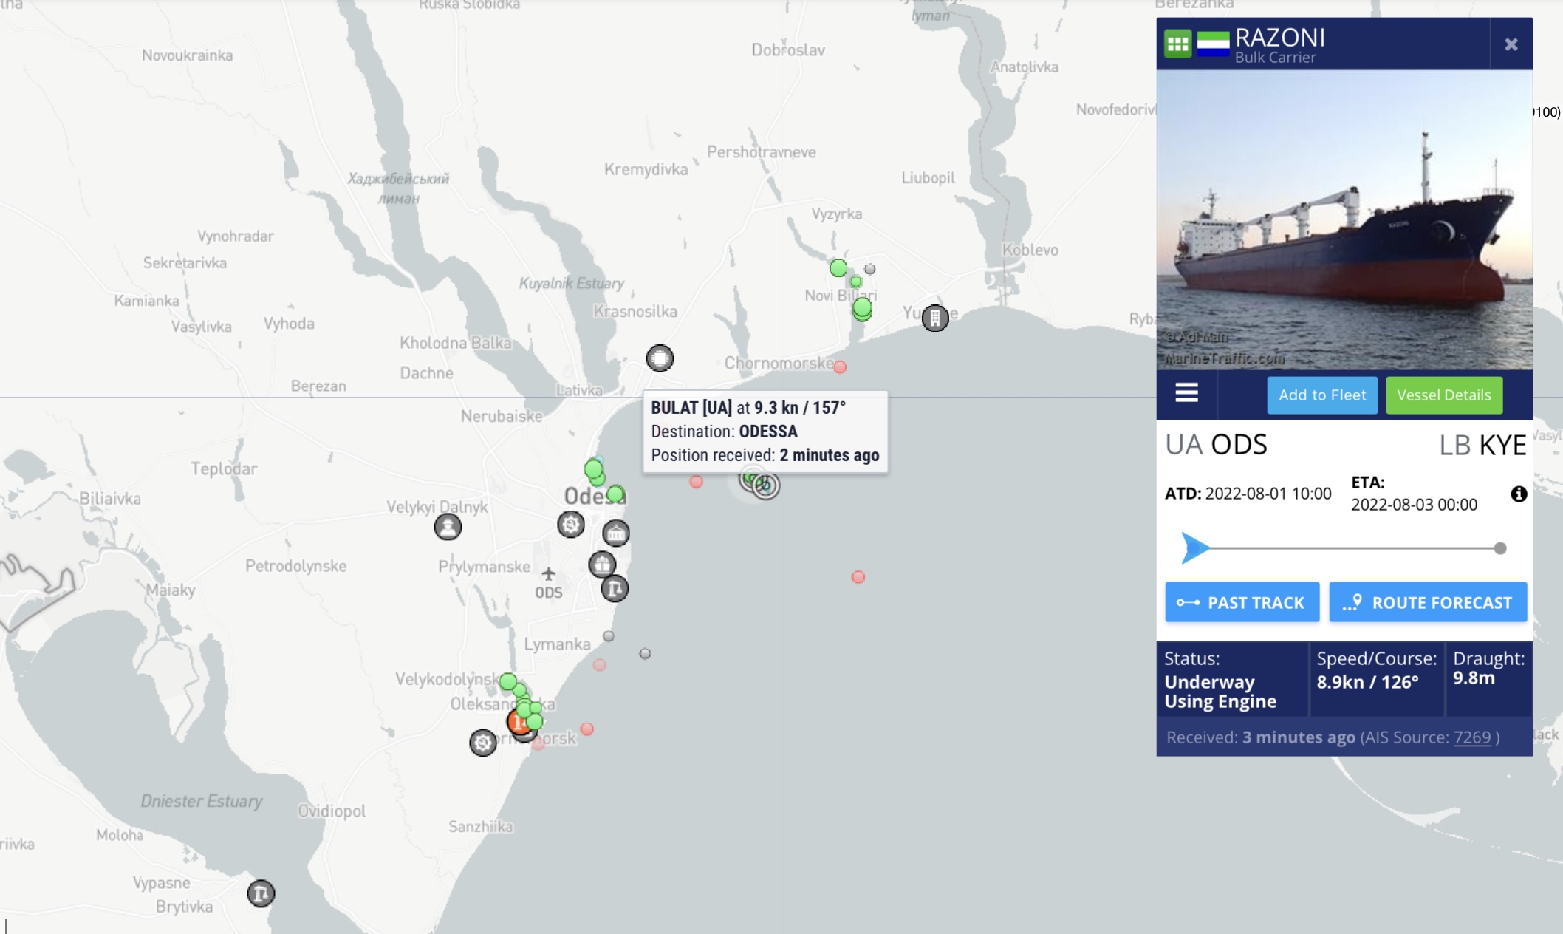The width and height of the screenshot is (1563, 934).
Task: Select the selected BULAT vessel marker
Action: click(766, 485)
